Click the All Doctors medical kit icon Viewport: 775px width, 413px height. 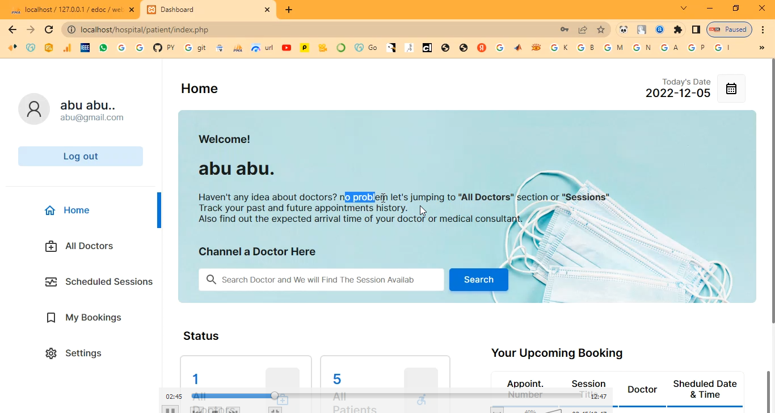[51, 246]
